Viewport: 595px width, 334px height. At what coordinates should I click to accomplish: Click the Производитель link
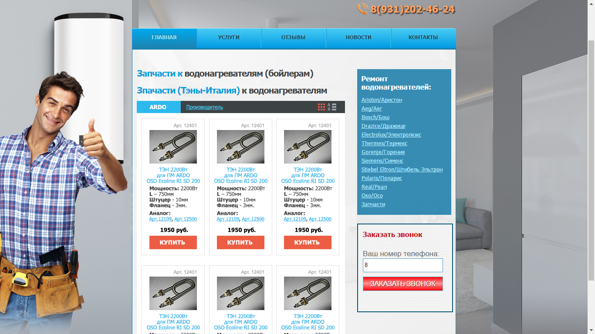pos(205,107)
